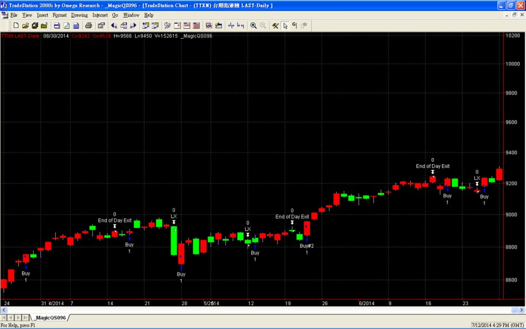This screenshot has width=526, height=329.
Task: Open the File menu
Action: [13, 15]
